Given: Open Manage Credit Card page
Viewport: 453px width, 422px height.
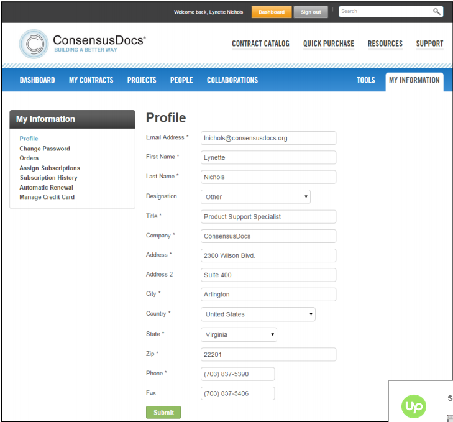Looking at the screenshot, I should [x=46, y=197].
